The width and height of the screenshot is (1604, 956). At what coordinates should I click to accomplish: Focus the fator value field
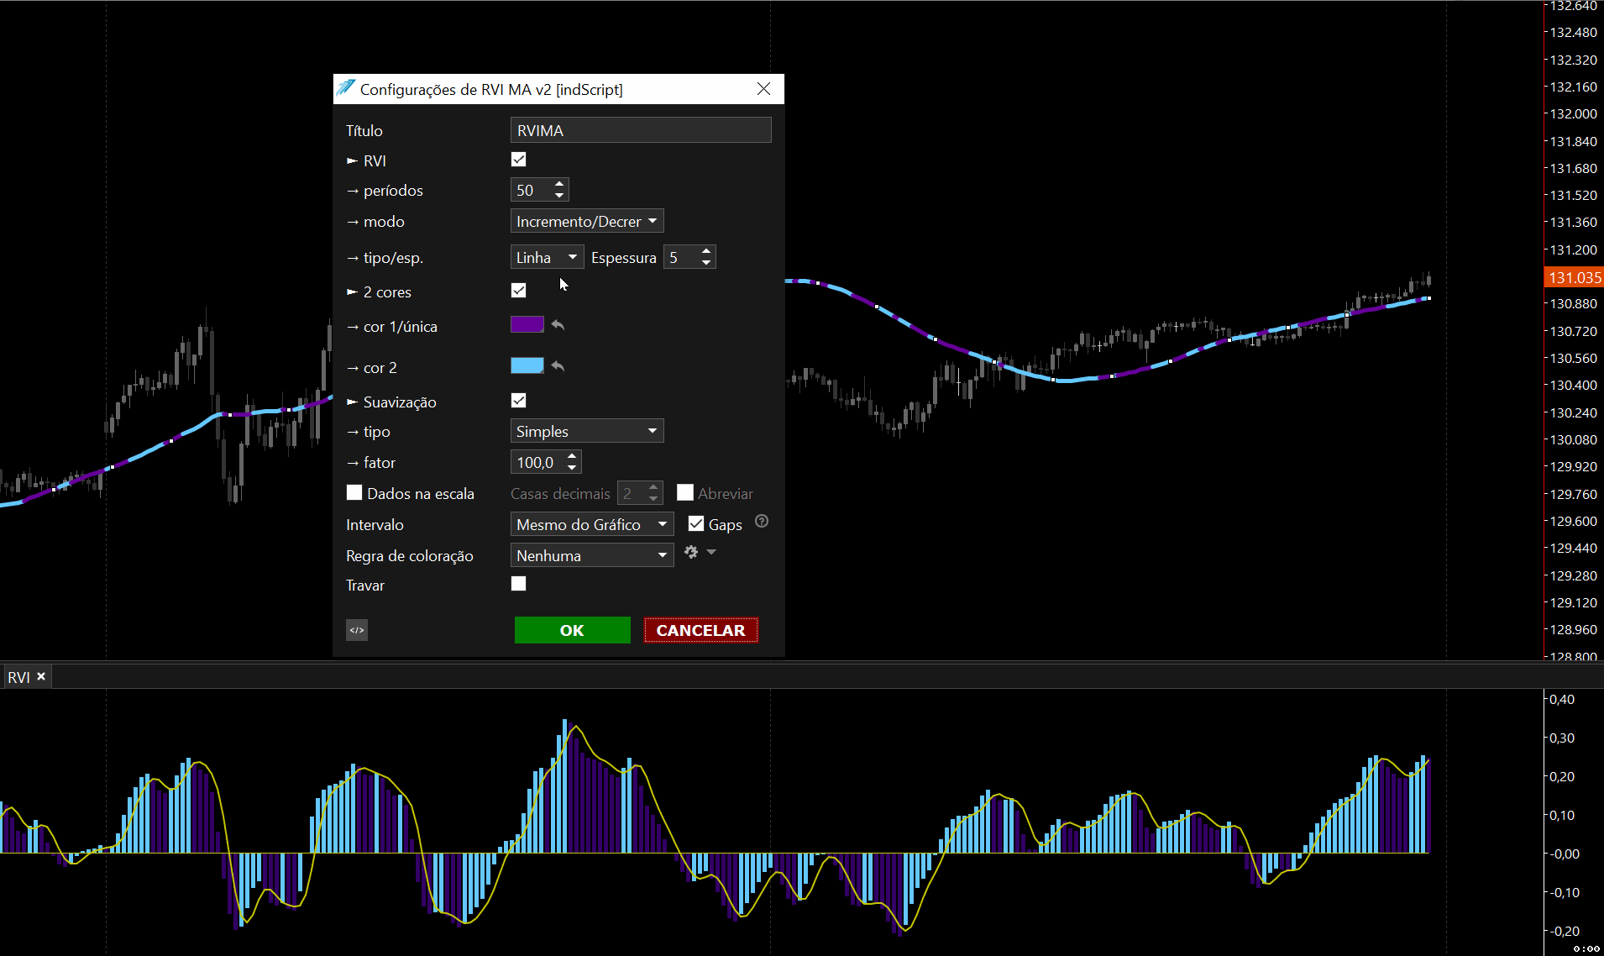point(537,462)
